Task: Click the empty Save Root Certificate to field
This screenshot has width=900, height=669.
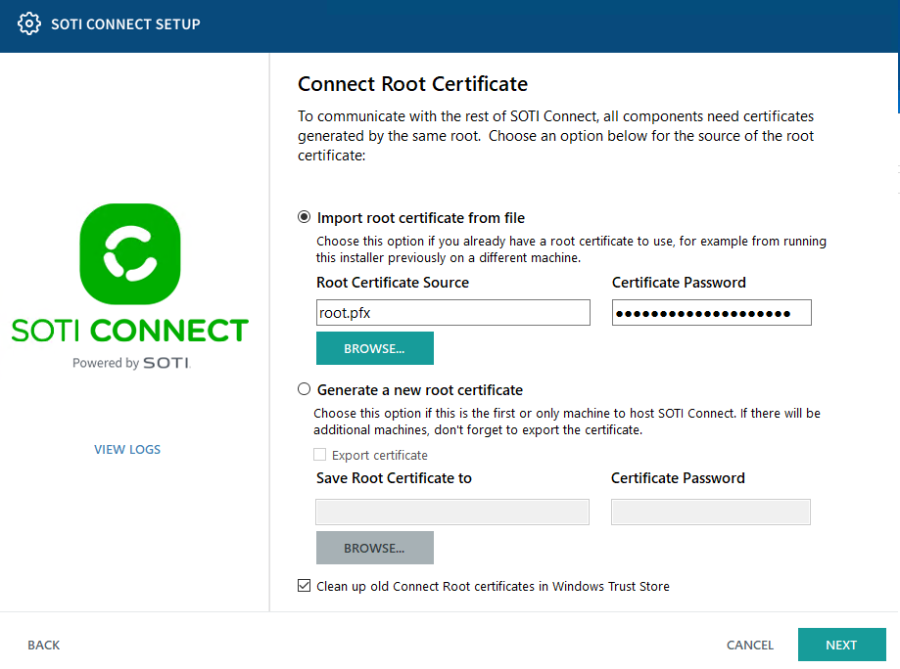Action: [451, 511]
